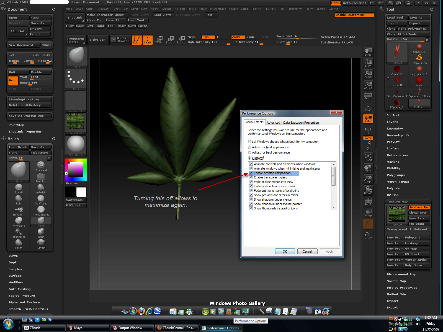Expand the Tablet Pressure section
The image size is (443, 332).
pyautogui.click(x=22, y=295)
